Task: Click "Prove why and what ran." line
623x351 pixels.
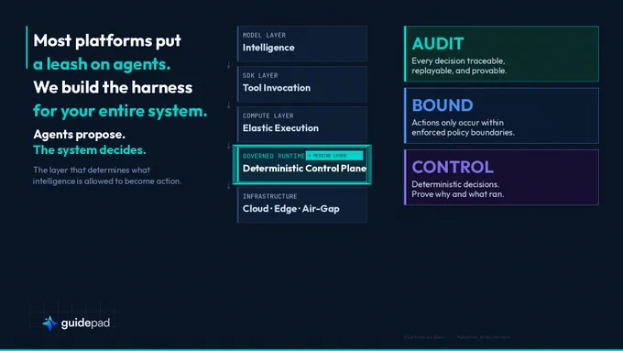Action: point(458,194)
